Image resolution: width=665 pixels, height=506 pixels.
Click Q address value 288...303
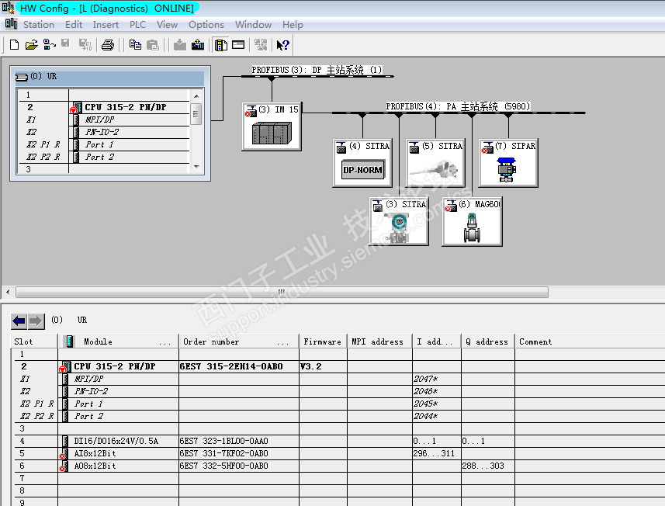click(x=483, y=466)
